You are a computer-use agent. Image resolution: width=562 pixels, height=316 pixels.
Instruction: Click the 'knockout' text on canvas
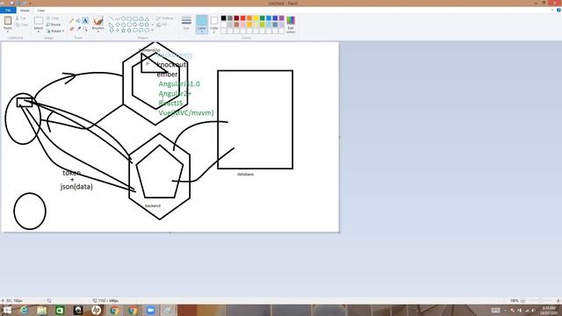click(x=171, y=64)
